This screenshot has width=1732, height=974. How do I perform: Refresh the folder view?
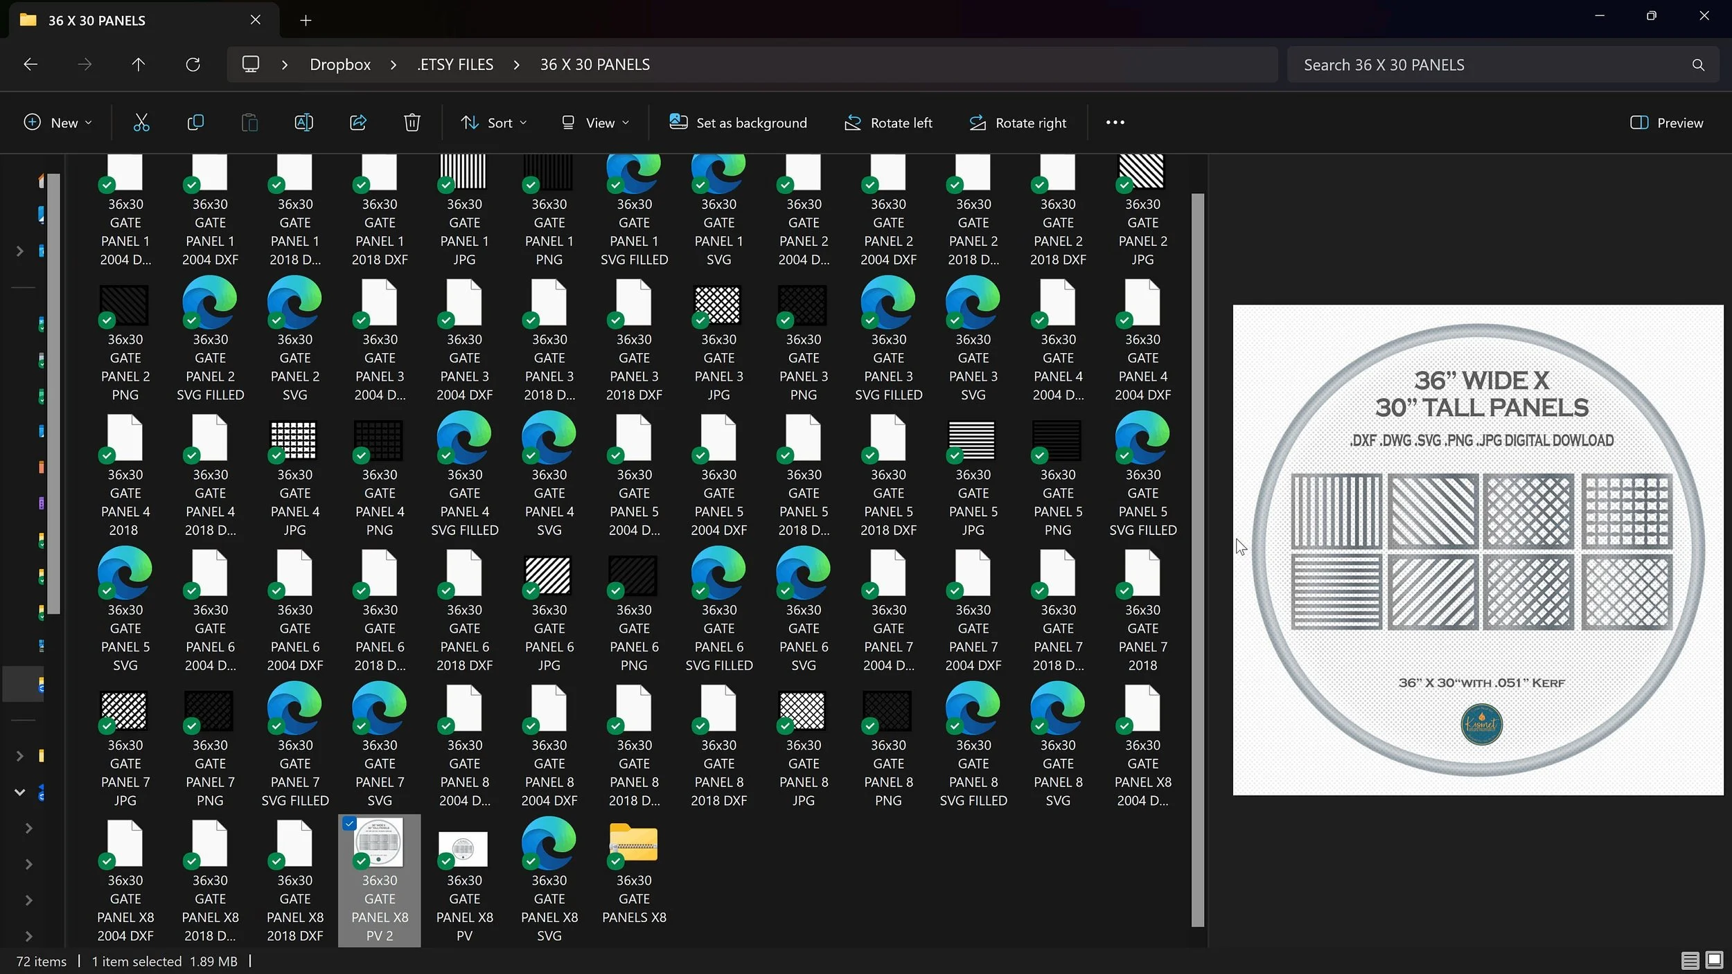(x=193, y=64)
